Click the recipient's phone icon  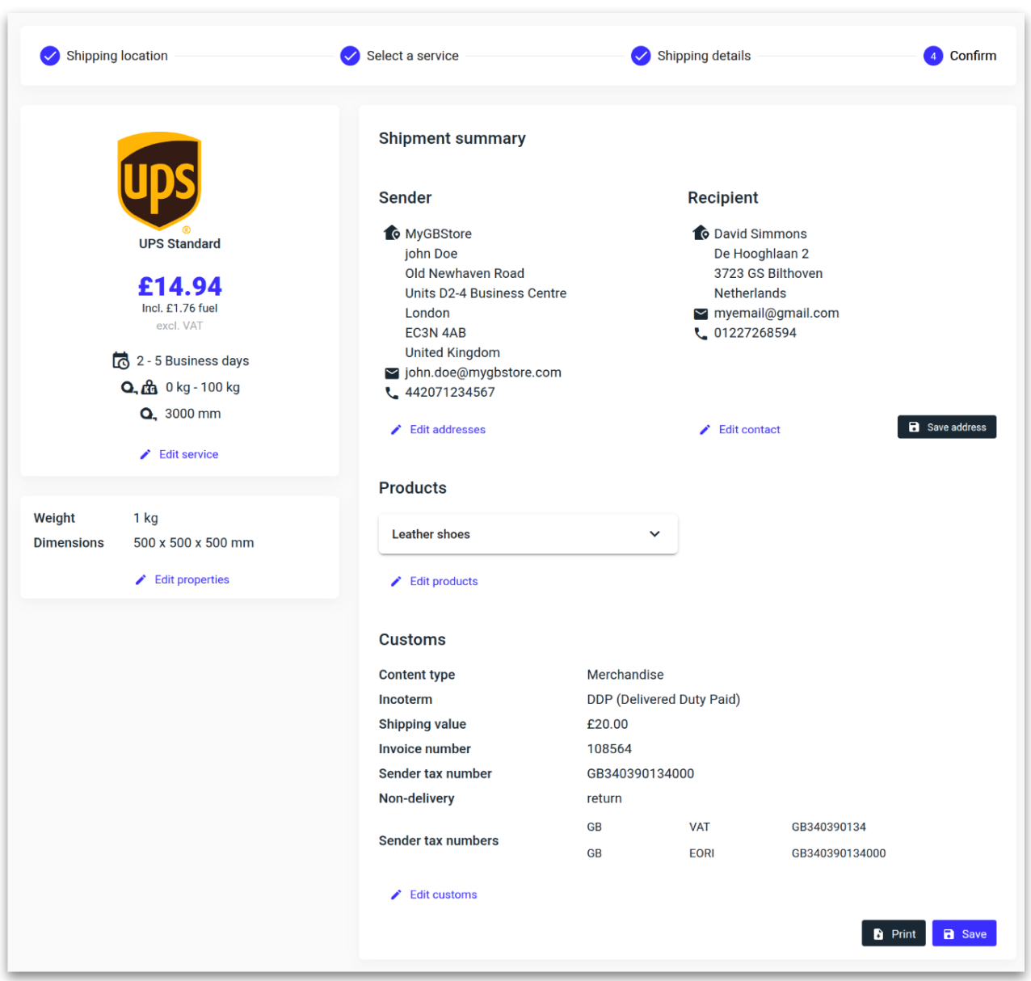701,334
